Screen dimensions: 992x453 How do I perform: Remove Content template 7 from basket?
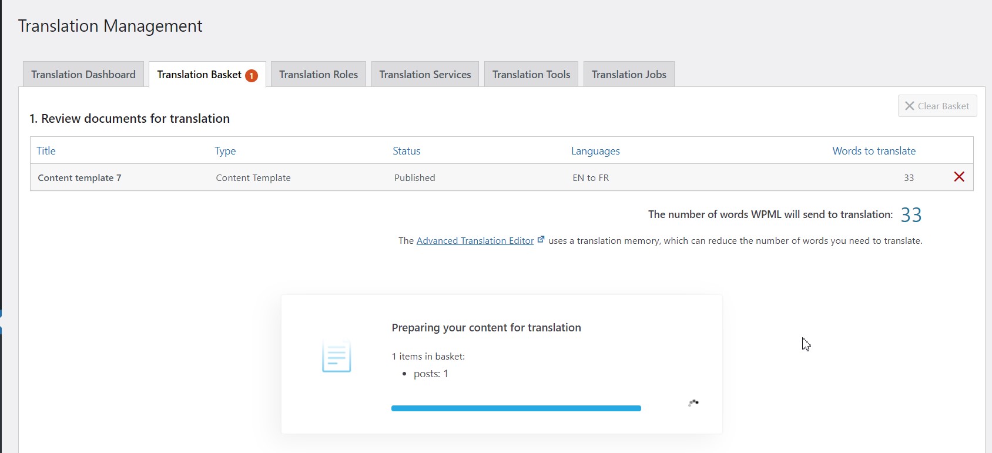coord(959,177)
